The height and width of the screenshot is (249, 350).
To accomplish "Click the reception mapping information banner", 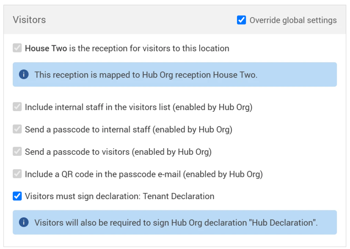I will [175, 75].
